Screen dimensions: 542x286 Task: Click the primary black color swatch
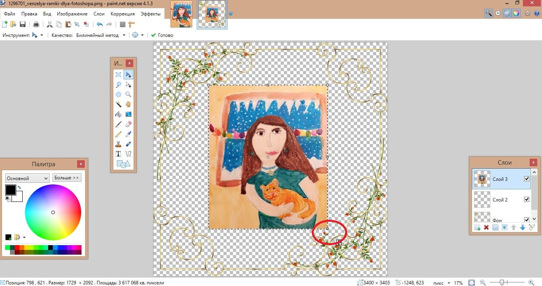tap(11, 190)
